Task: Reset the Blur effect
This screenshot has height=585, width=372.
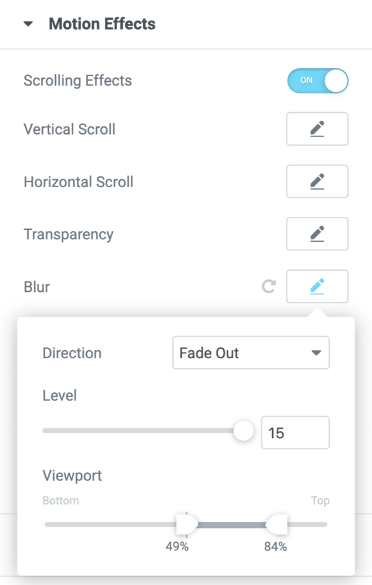Action: [x=268, y=286]
